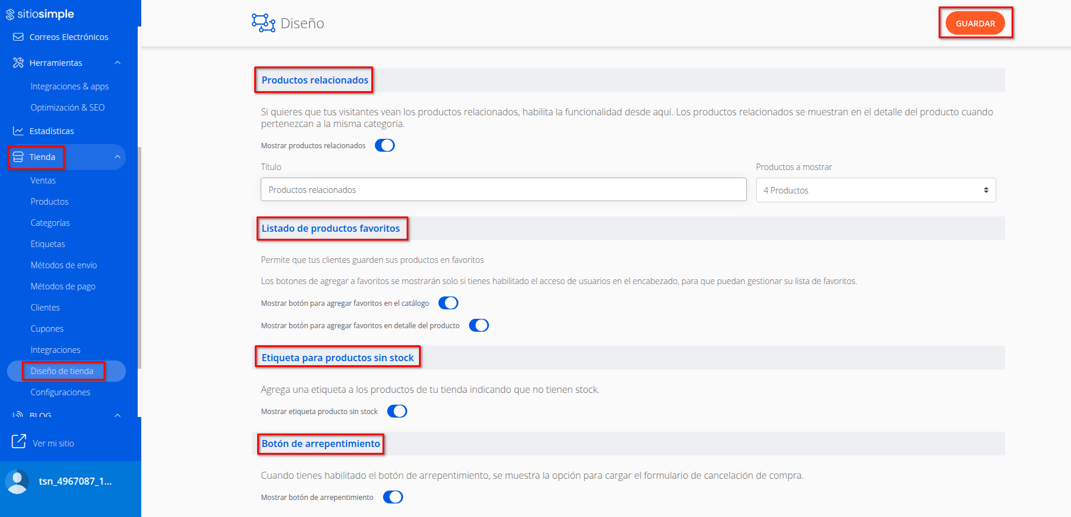Go to Métodos de envío

pyautogui.click(x=64, y=265)
